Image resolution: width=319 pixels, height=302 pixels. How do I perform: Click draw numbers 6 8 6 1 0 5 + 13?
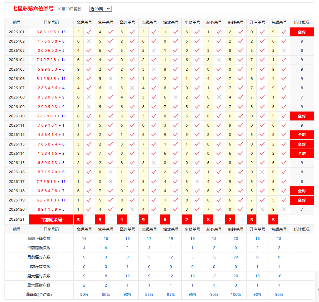(x=51, y=32)
